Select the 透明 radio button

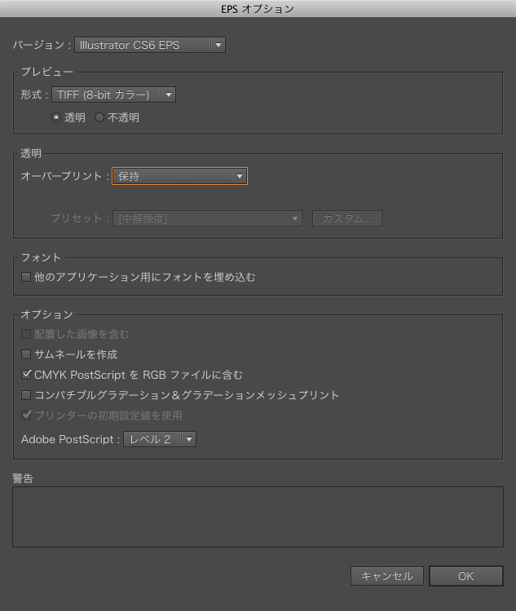pos(56,117)
